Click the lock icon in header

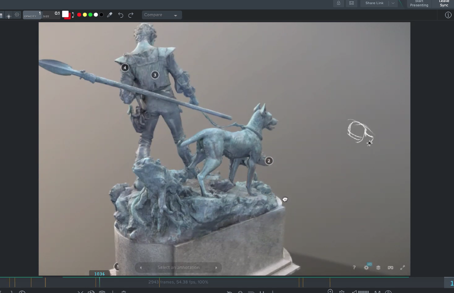[x=338, y=3]
